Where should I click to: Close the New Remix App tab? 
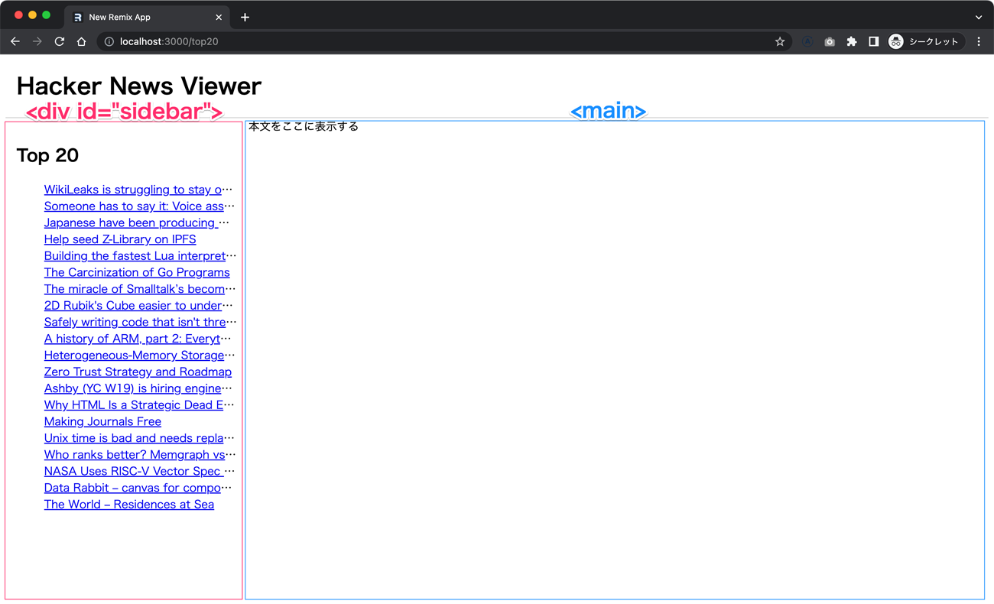pos(219,17)
